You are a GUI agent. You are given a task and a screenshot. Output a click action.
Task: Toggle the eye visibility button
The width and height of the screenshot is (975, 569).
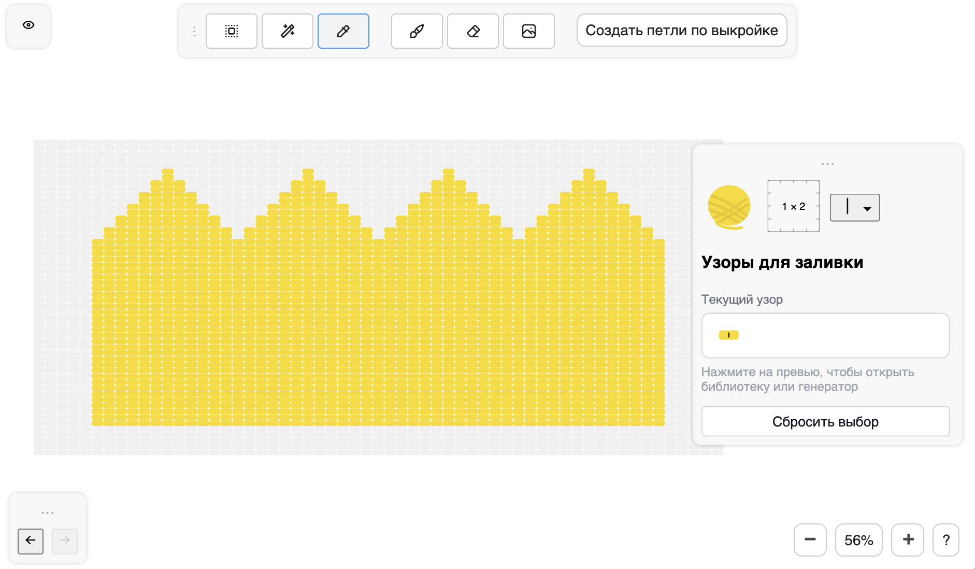tap(28, 25)
